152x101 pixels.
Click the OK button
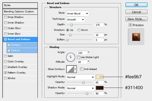point(136,5)
